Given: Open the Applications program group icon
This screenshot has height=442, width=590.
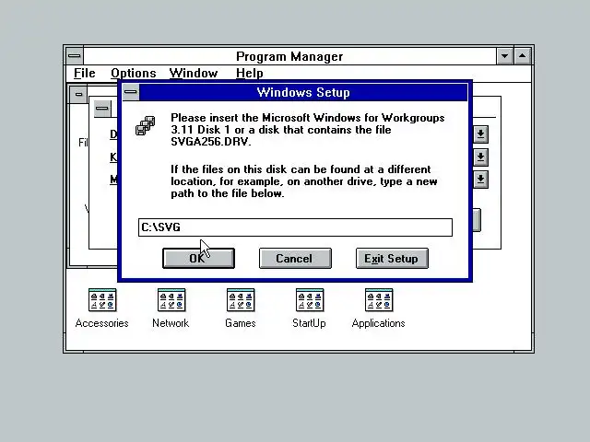Looking at the screenshot, I should [379, 300].
